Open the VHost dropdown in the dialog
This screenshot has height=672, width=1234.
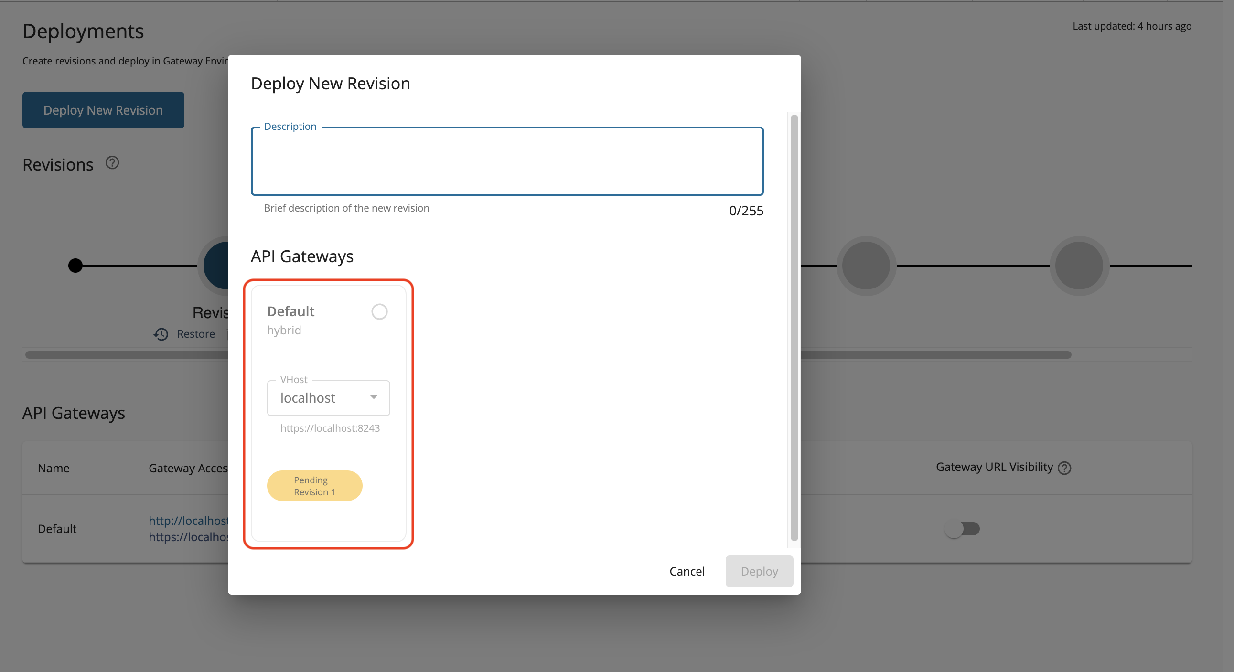[x=329, y=397]
